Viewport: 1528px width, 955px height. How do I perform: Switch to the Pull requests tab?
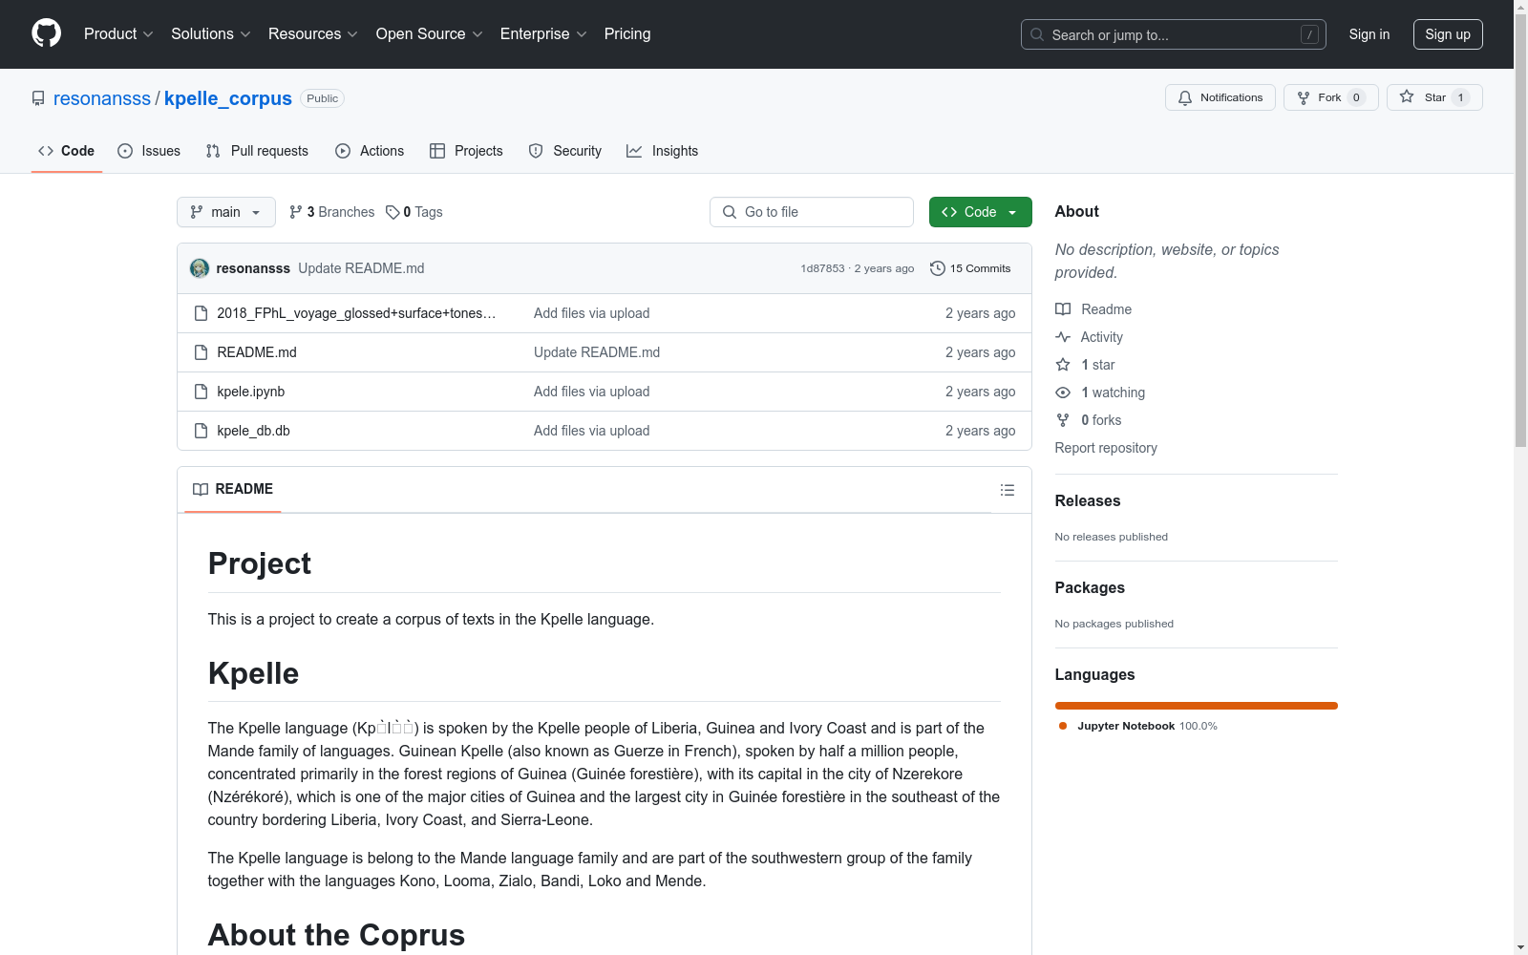[257, 151]
